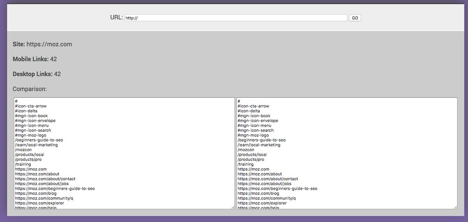Click the Site: https://moz.com text
Image resolution: width=468 pixels, height=222 pixels.
tap(42, 44)
